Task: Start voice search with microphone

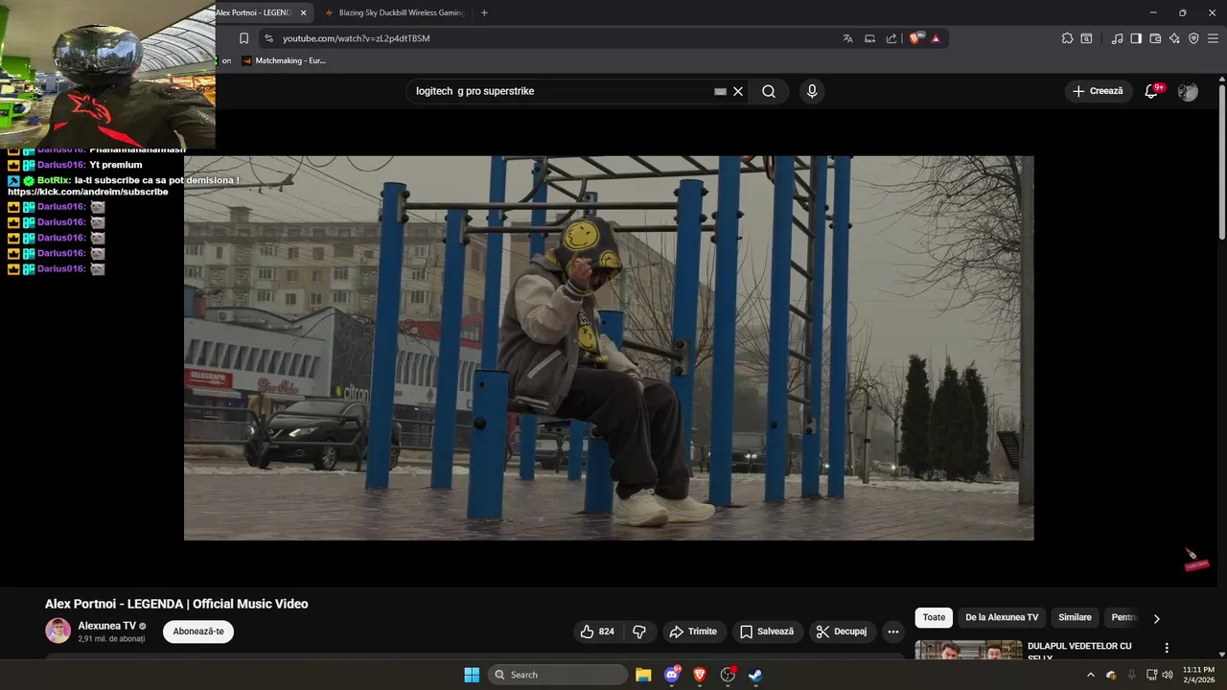Action: [x=812, y=91]
